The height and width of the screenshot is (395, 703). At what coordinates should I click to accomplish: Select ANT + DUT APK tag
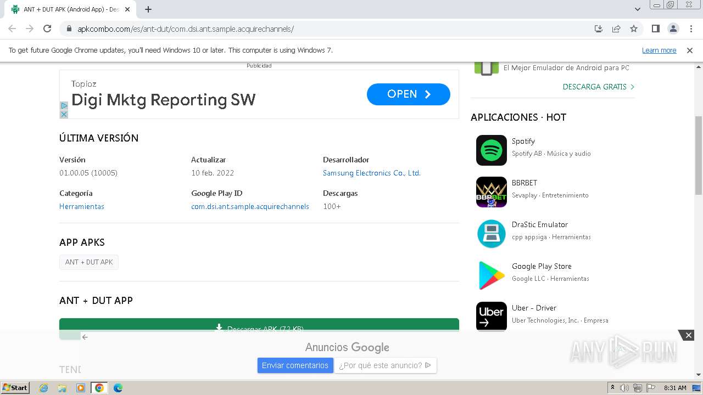[89, 262]
